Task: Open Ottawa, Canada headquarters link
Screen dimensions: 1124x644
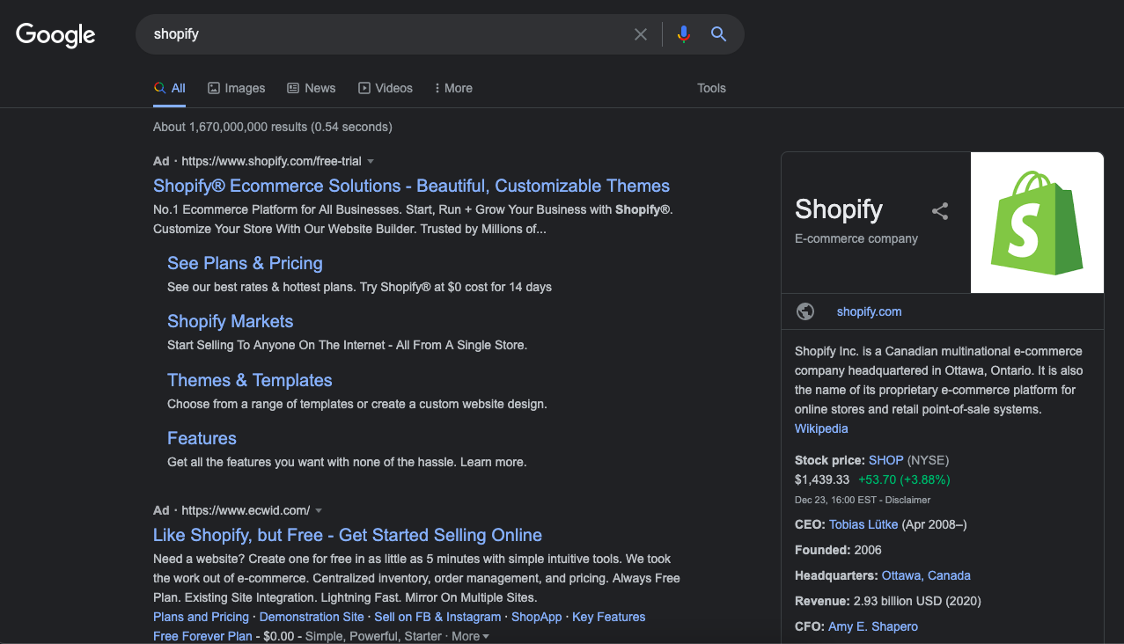Action: tap(926, 575)
